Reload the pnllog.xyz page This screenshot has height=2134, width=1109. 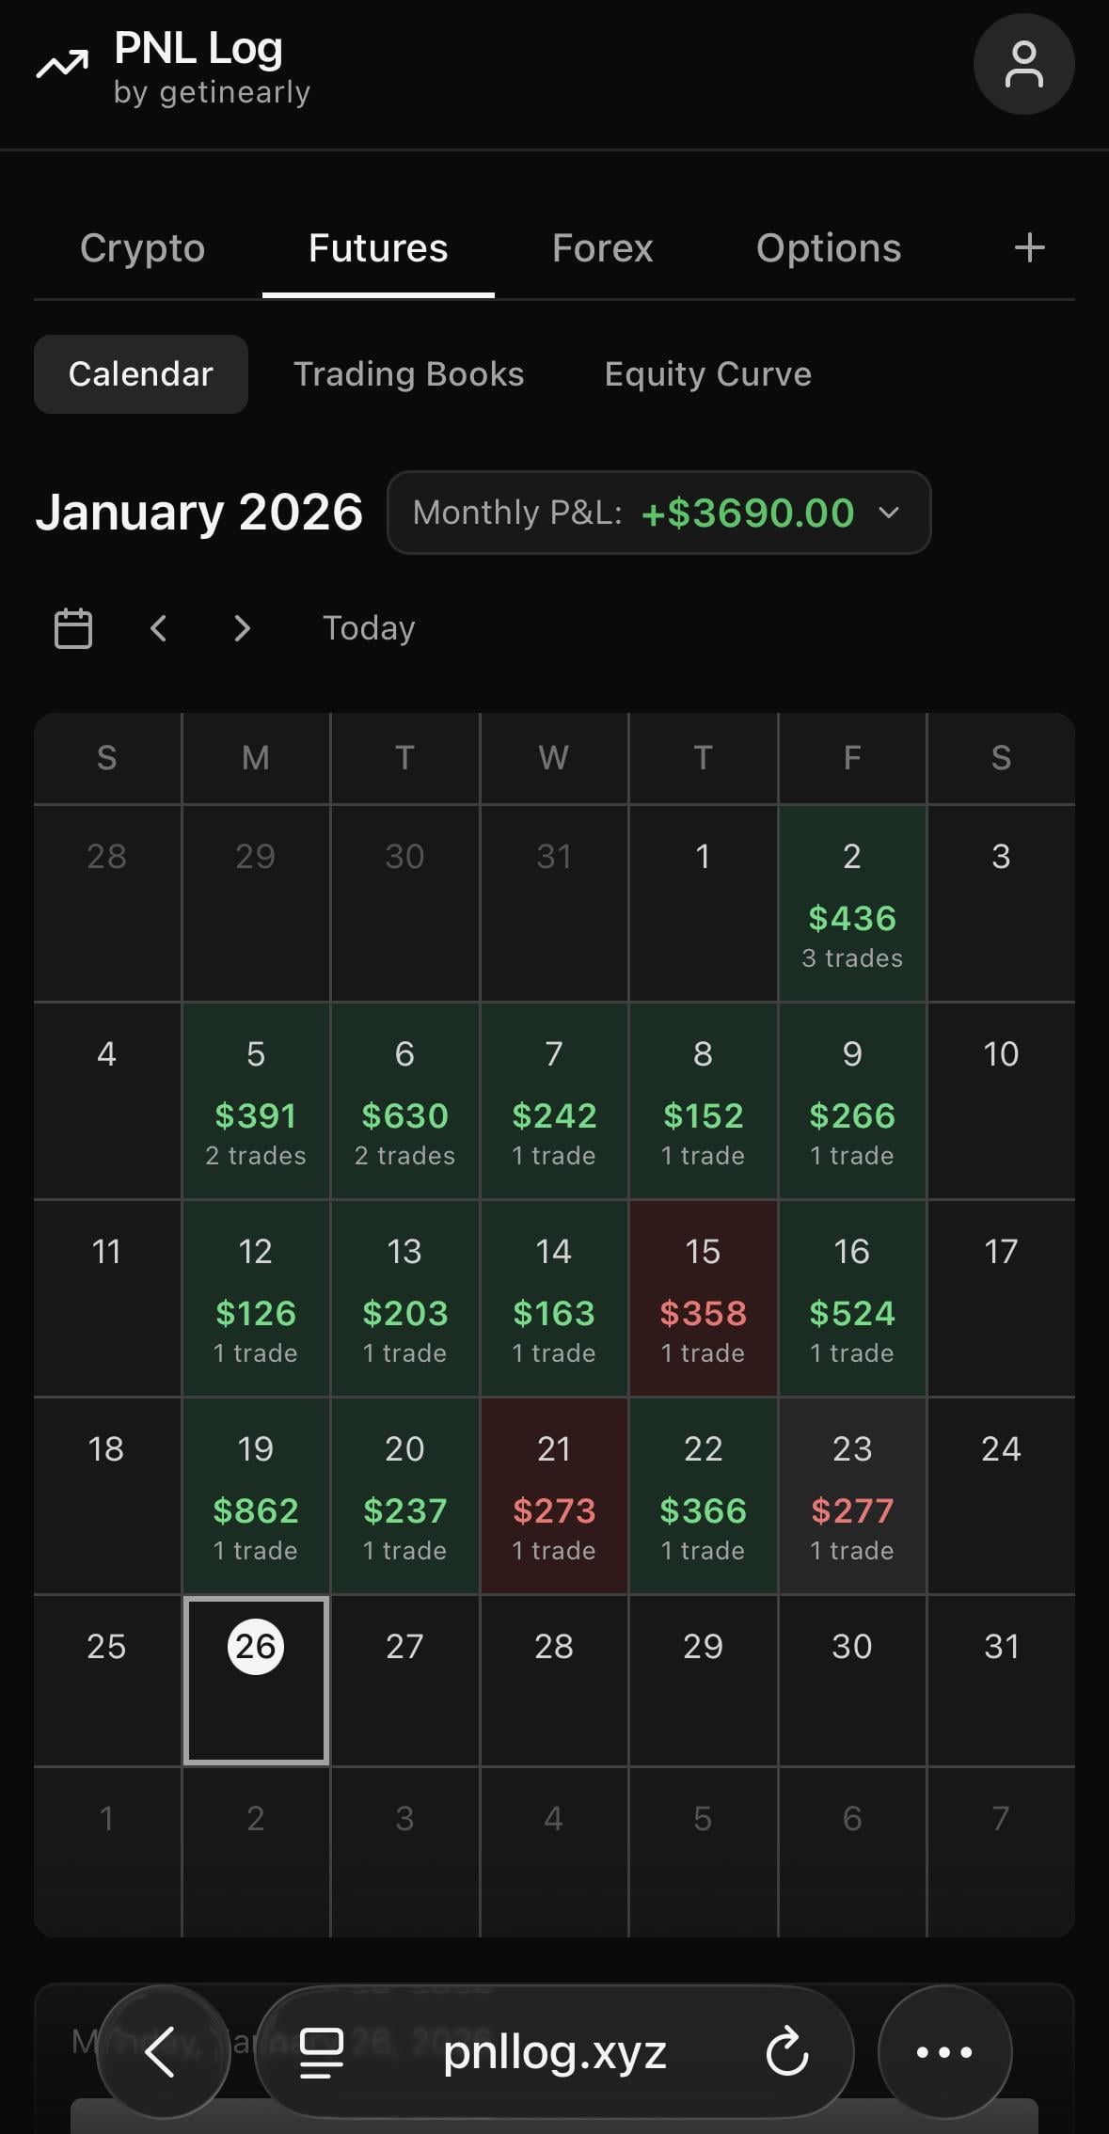coord(786,2051)
